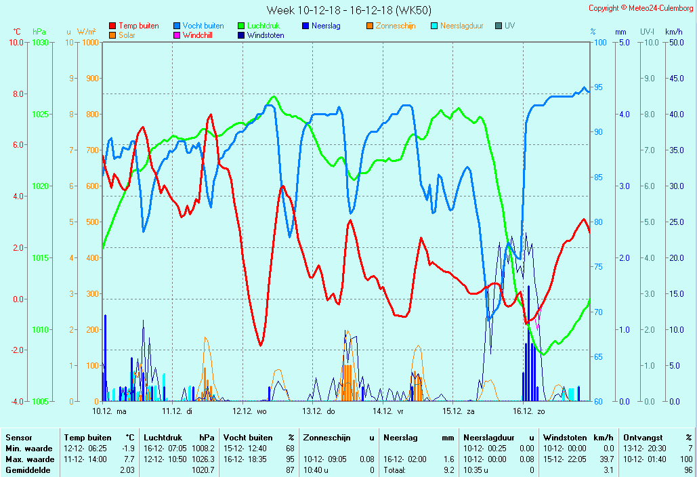
Task: Select the Solar legend label
Action: 127,36
